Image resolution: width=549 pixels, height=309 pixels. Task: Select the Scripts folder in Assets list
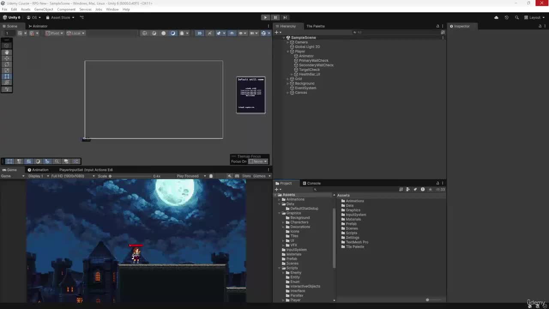pos(351,233)
